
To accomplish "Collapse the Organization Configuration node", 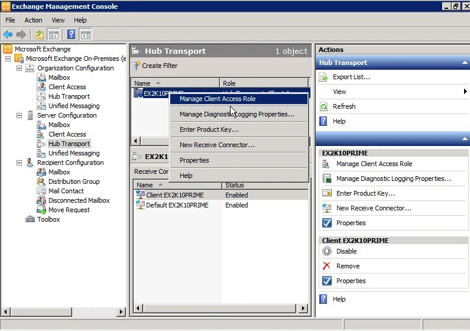I will tap(19, 69).
